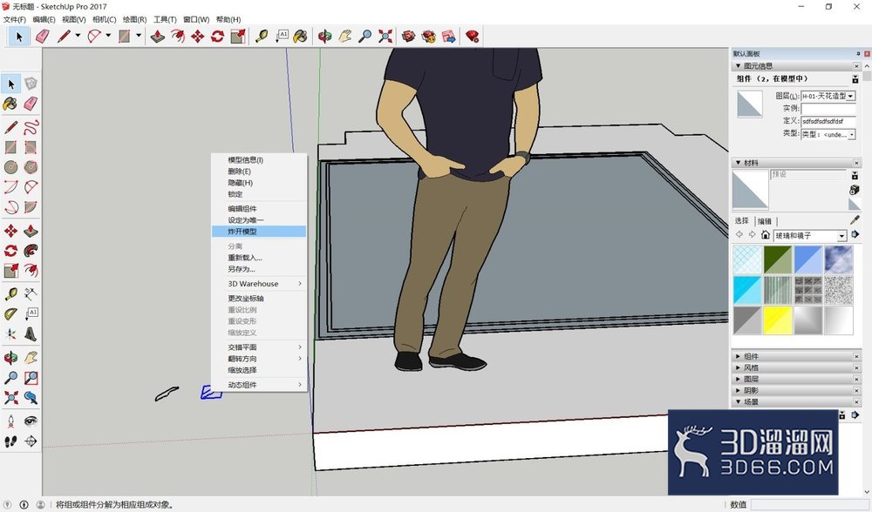Select the Freehand tool in left toolbar
872x512 pixels.
[31, 127]
